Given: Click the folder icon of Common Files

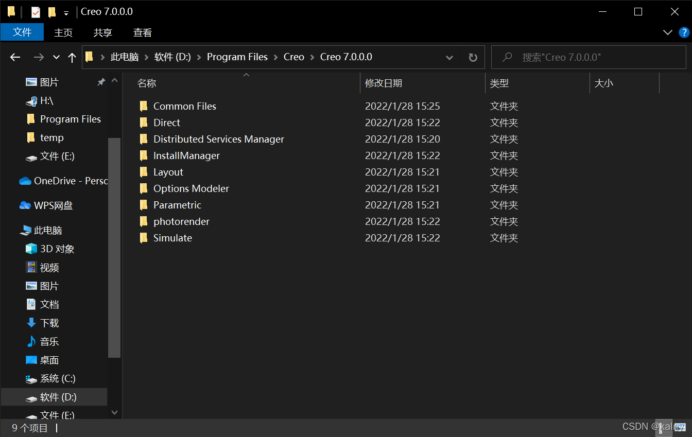Looking at the screenshot, I should (144, 106).
